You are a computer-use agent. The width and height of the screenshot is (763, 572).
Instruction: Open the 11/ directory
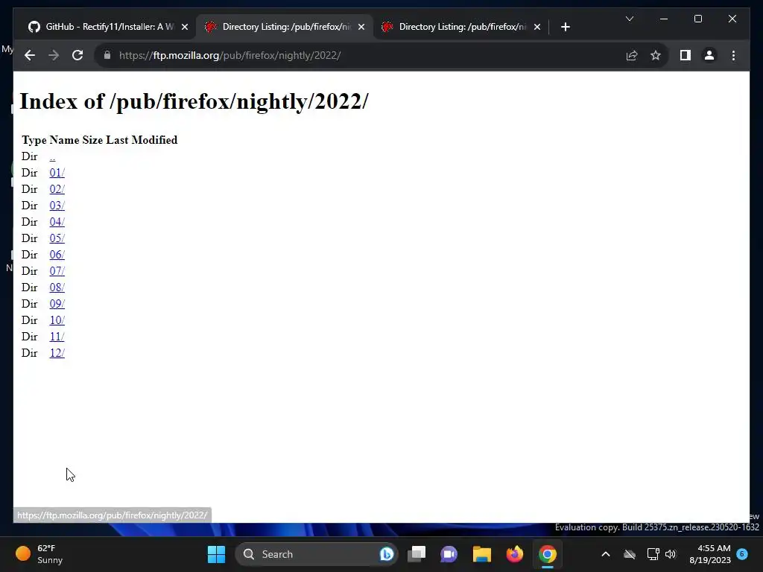[x=57, y=337]
